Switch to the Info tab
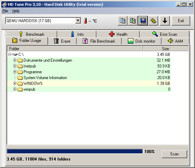195x168 pixels. coord(77,34)
